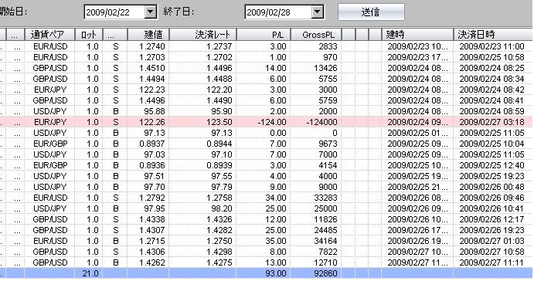Click the settlement rate 0.8944 cell

point(219,144)
